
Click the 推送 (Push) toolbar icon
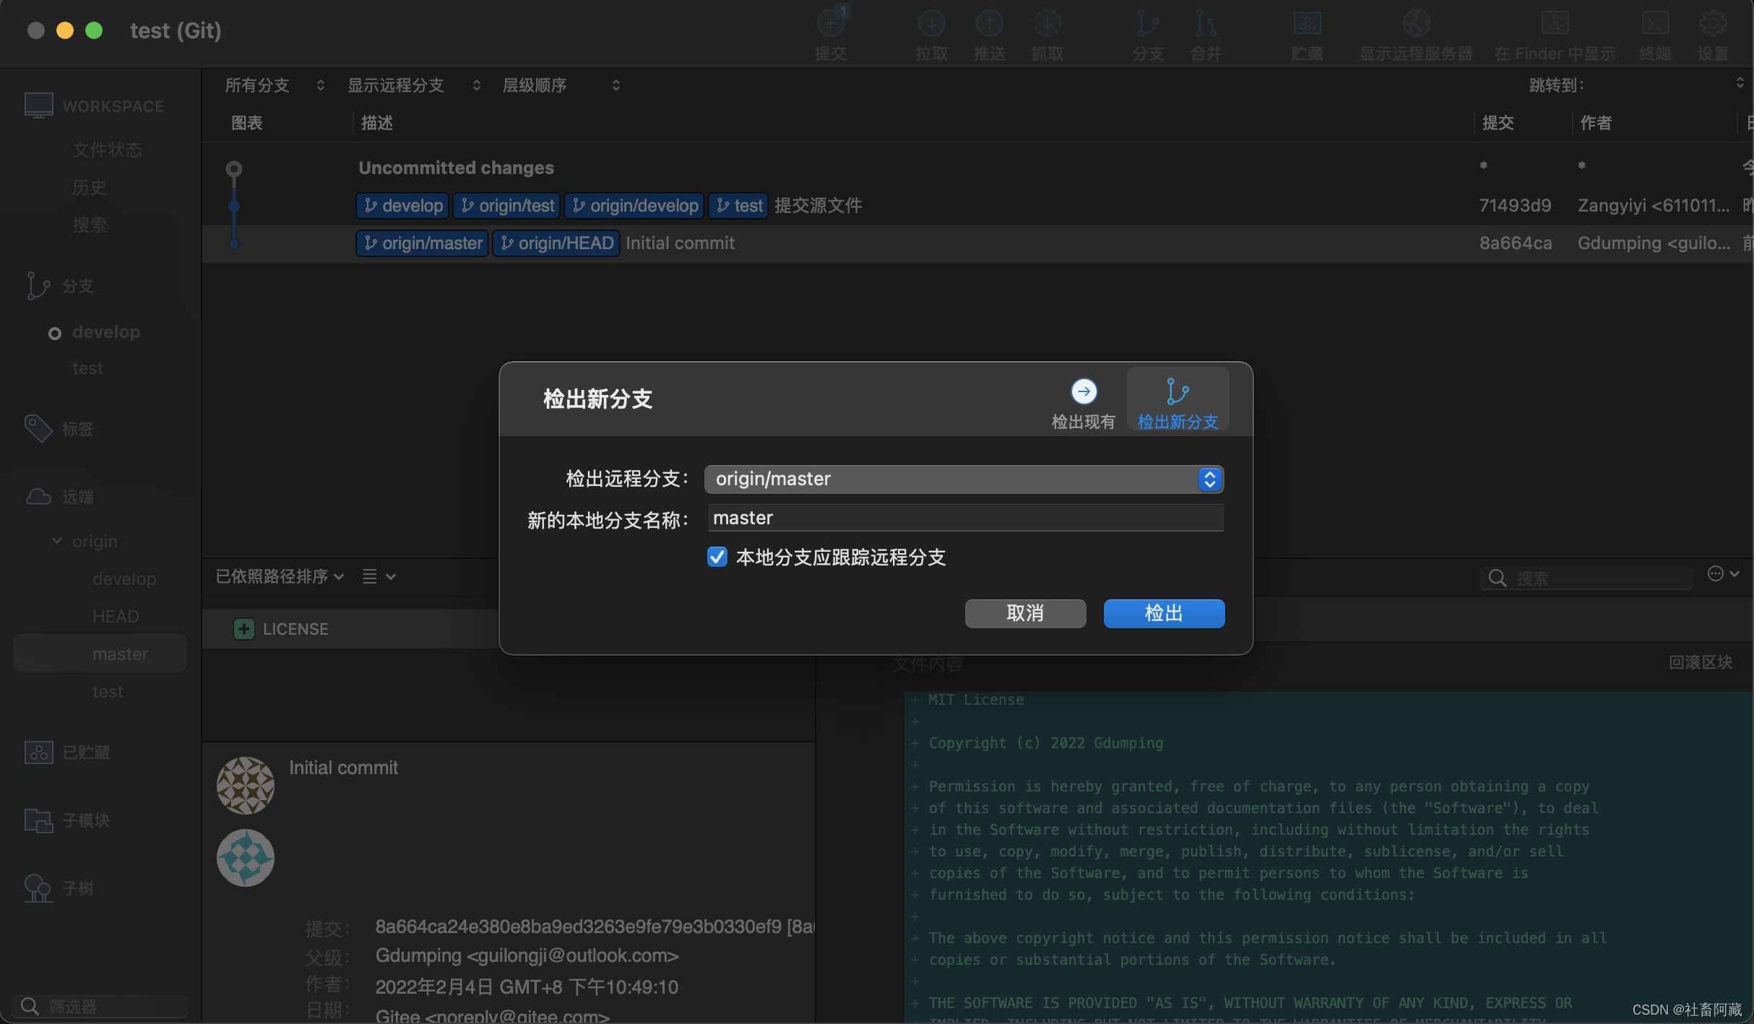pos(989,25)
